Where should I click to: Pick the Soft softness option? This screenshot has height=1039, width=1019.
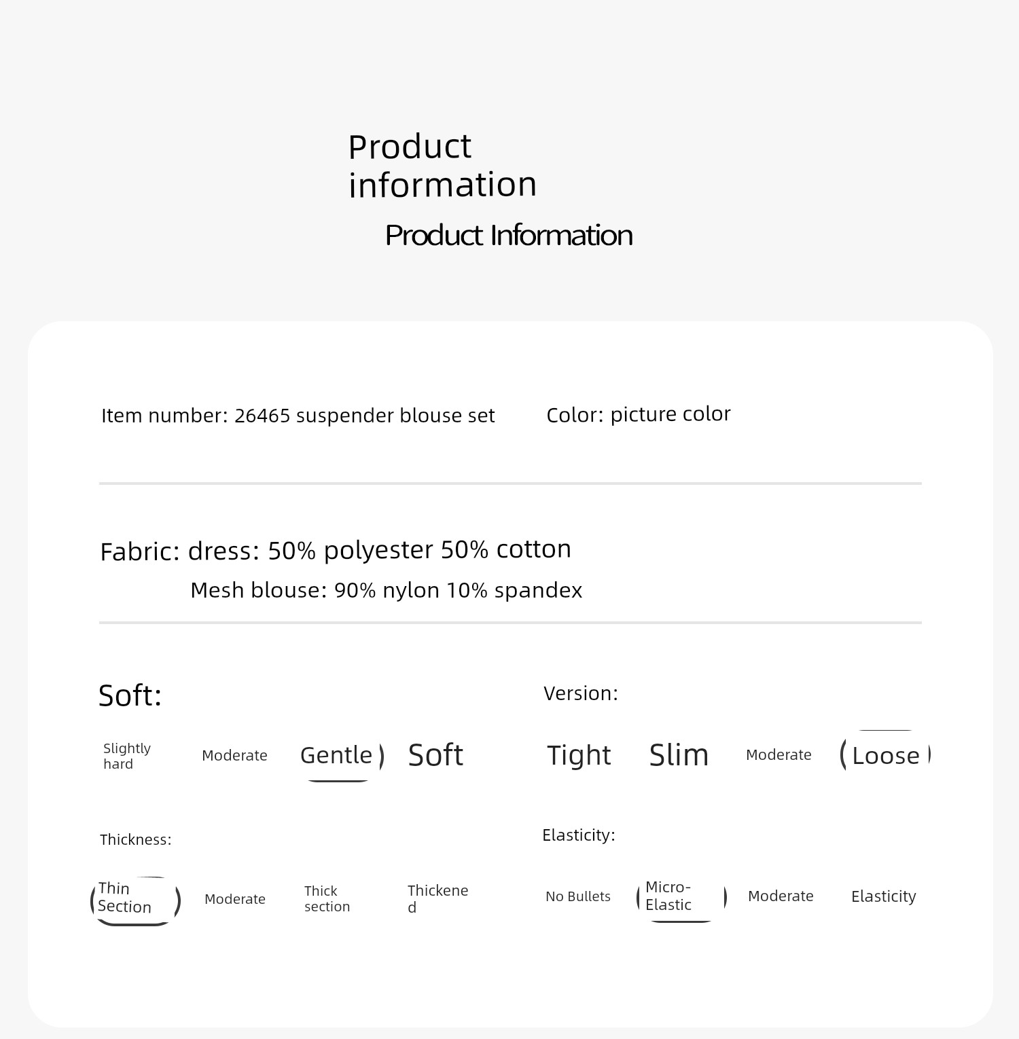point(435,755)
